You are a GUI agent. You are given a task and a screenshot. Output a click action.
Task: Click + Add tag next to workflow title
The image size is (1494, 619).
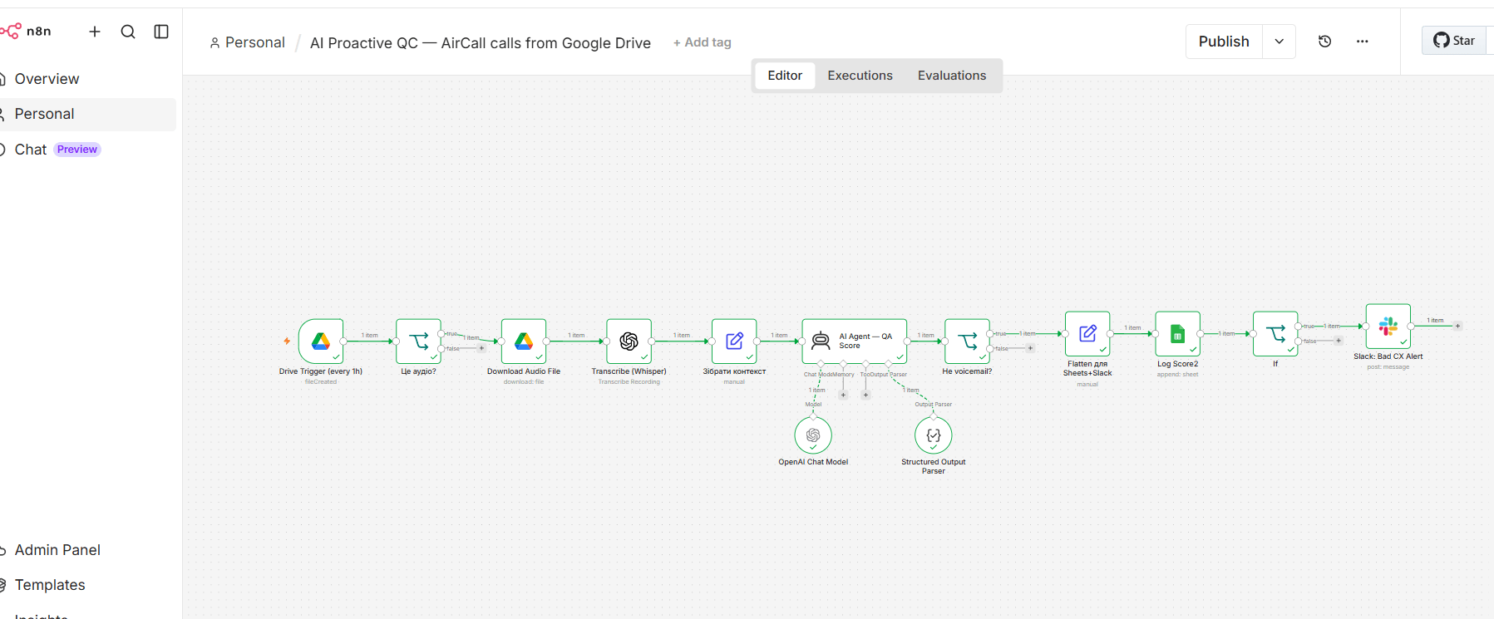[x=703, y=42]
